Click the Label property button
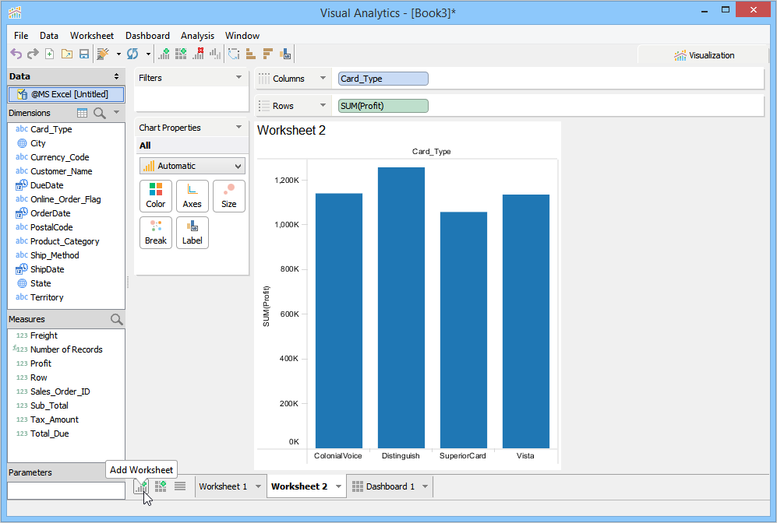This screenshot has width=777, height=523. pyautogui.click(x=192, y=233)
